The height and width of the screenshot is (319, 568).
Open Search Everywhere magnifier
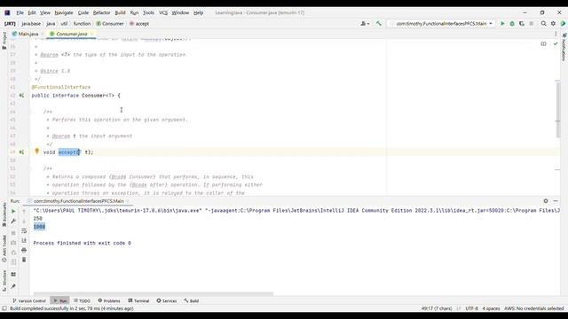coord(543,24)
